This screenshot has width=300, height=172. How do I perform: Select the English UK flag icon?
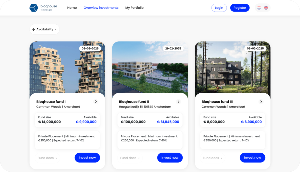point(266,8)
